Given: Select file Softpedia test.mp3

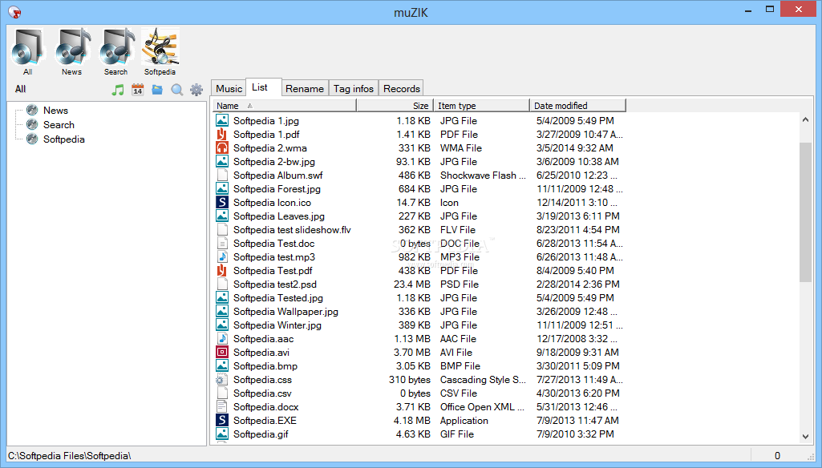Looking at the screenshot, I should (x=274, y=256).
